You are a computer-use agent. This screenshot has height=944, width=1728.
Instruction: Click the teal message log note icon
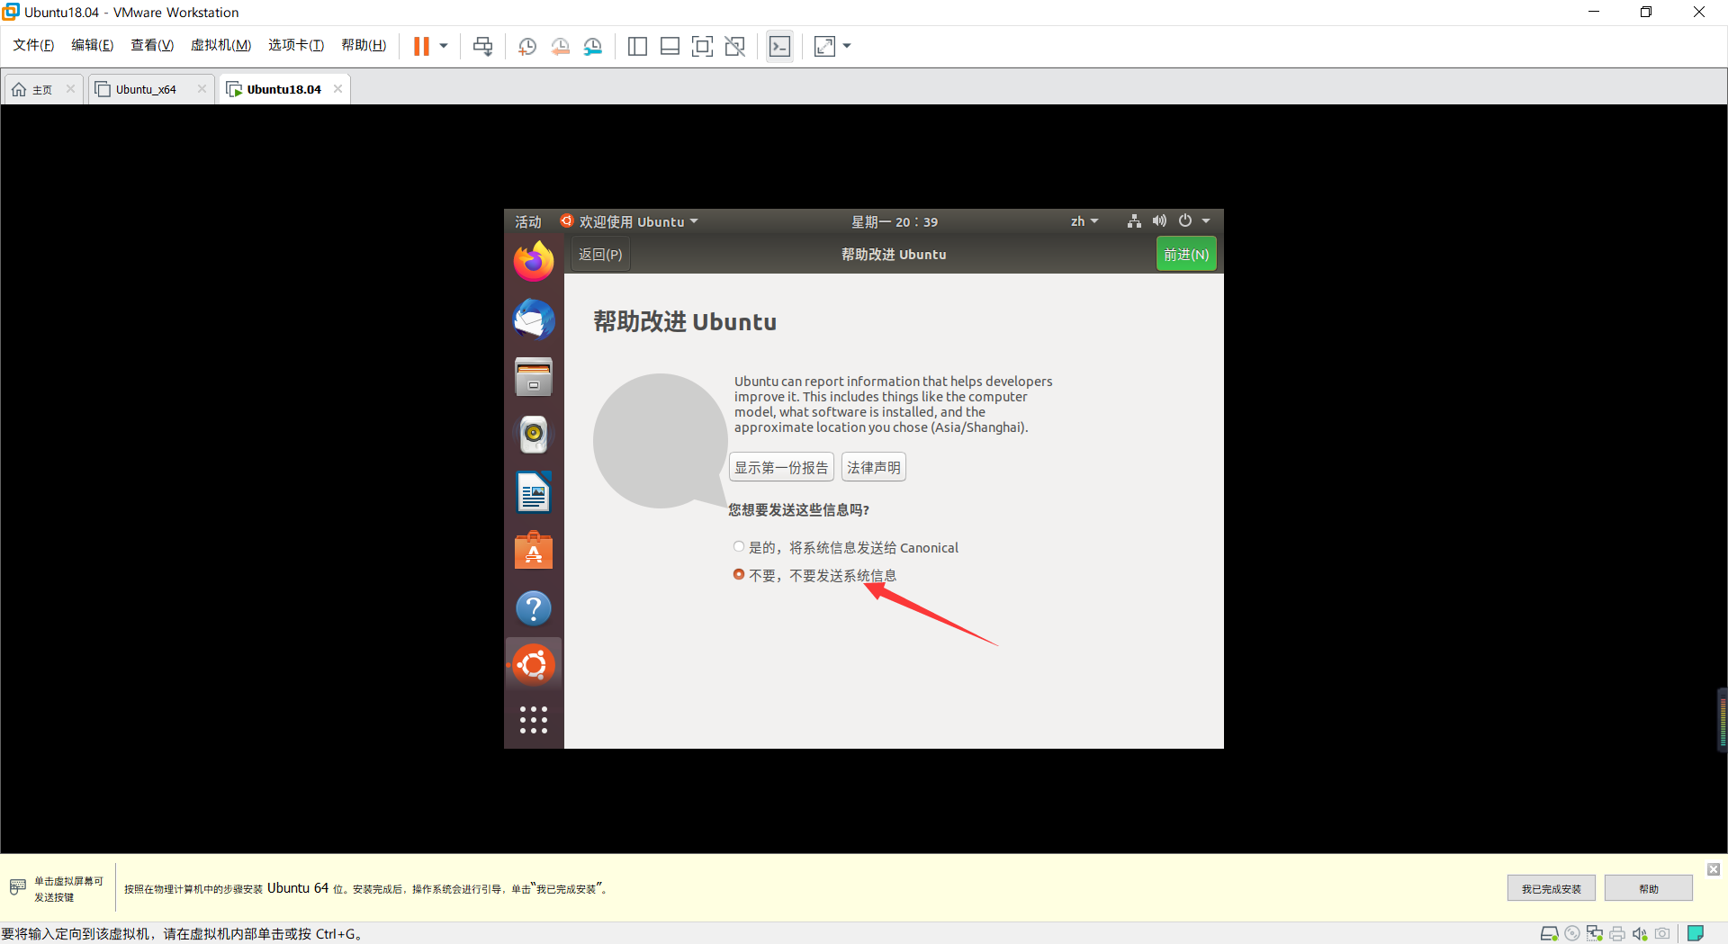coord(1696,933)
